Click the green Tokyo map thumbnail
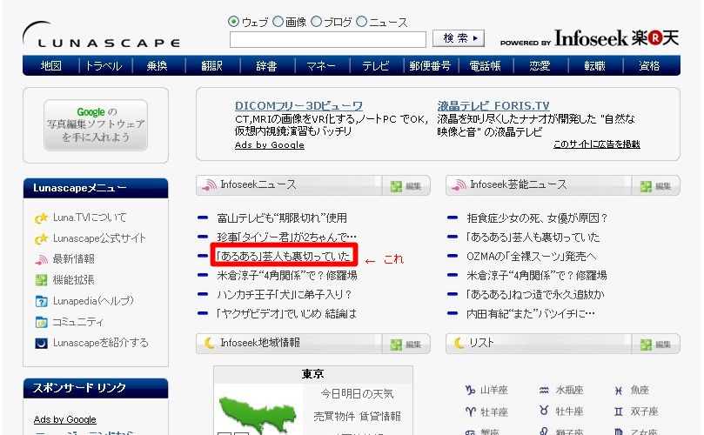Image resolution: width=704 pixels, height=435 pixels. point(258,412)
